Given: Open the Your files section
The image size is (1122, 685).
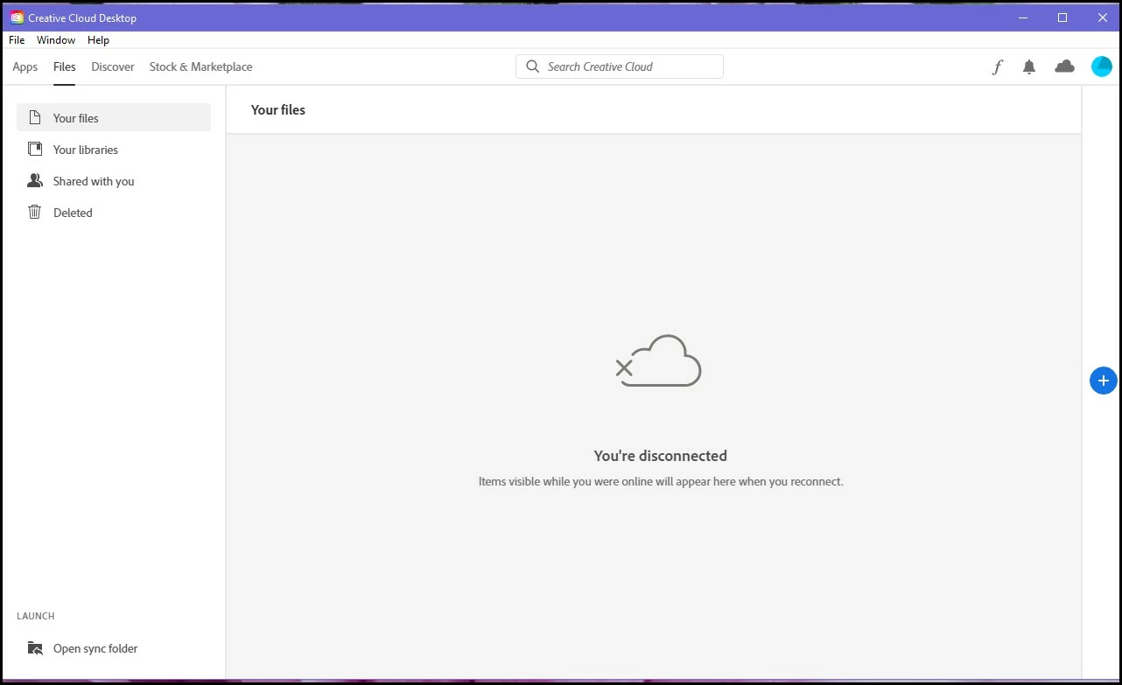Looking at the screenshot, I should click(114, 117).
